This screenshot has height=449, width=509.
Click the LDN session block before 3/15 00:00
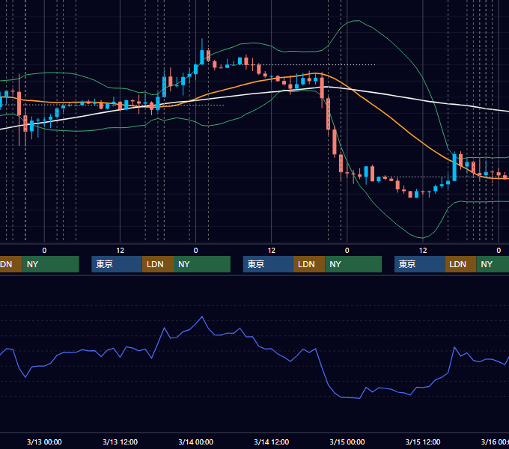click(309, 264)
